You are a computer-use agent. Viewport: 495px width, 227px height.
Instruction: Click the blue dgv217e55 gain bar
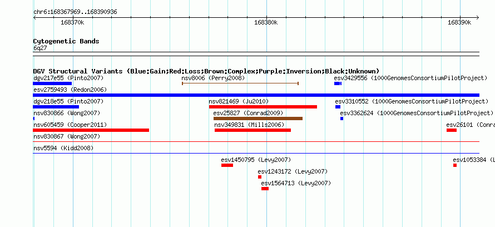tap(52, 83)
